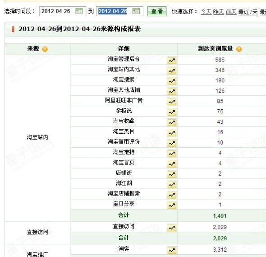
Task: Click the 查看 button
Action: pyautogui.click(x=157, y=11)
